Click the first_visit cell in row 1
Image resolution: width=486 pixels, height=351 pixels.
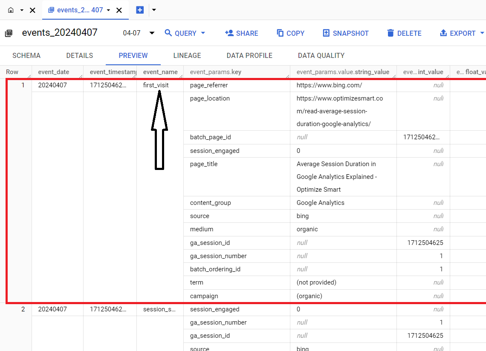pyautogui.click(x=156, y=85)
